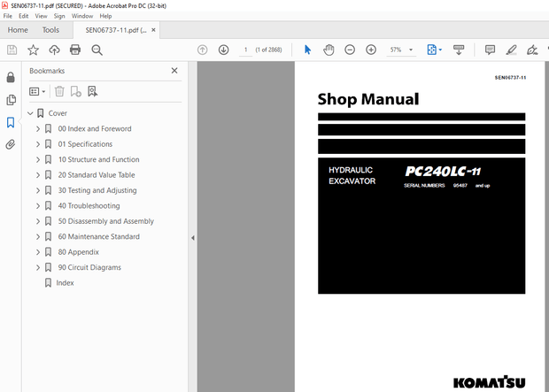Go to next page arrow
Screen dimensions: 549x392
pyautogui.click(x=223, y=50)
